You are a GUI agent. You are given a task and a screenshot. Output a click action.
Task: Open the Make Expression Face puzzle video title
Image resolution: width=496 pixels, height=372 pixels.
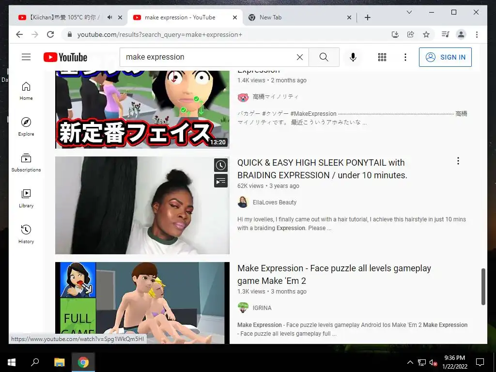334,274
